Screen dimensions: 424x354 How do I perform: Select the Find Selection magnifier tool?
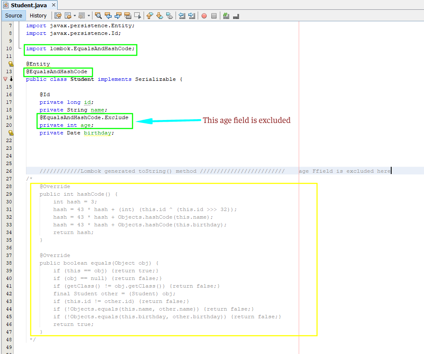[99, 15]
